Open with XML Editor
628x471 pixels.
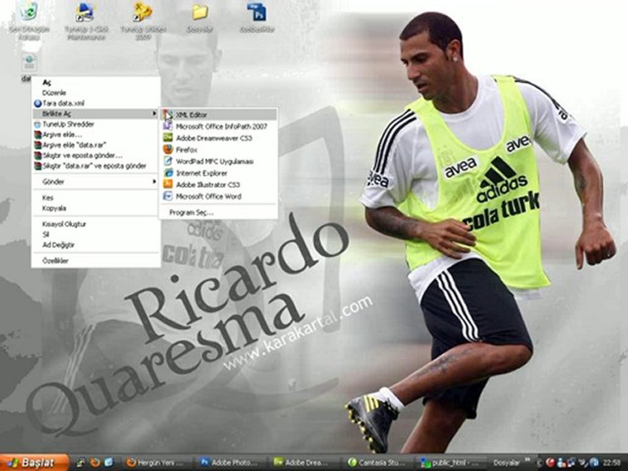tap(218, 114)
